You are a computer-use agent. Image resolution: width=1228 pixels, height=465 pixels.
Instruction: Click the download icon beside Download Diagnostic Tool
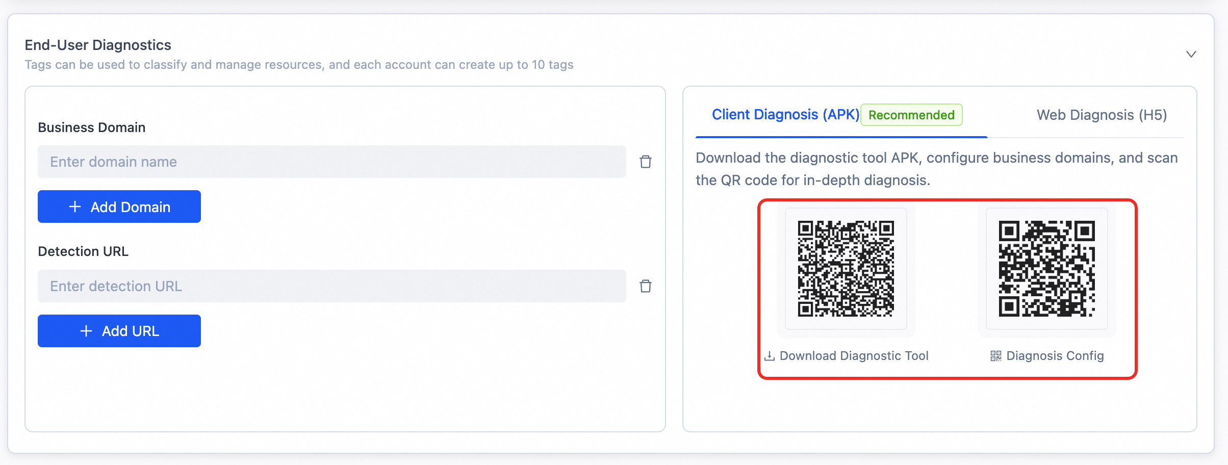pyautogui.click(x=770, y=356)
